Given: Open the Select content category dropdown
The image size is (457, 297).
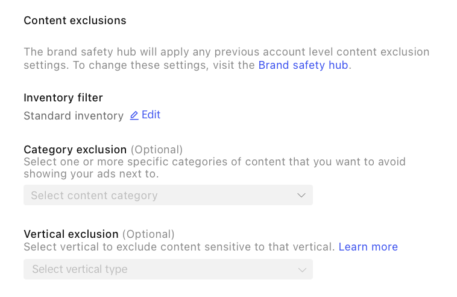Looking at the screenshot, I should click(x=168, y=196).
